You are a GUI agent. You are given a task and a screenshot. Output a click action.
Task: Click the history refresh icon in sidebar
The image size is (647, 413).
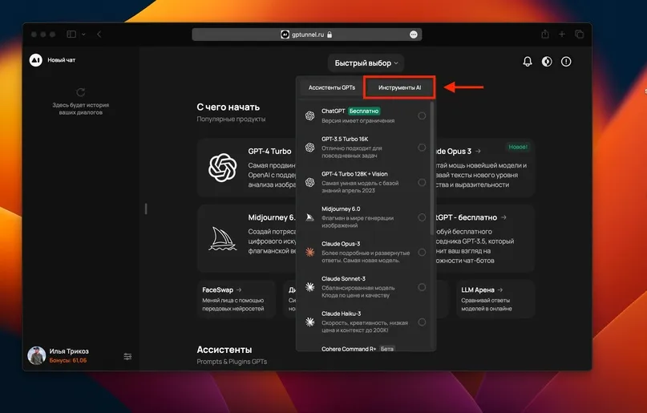point(80,92)
